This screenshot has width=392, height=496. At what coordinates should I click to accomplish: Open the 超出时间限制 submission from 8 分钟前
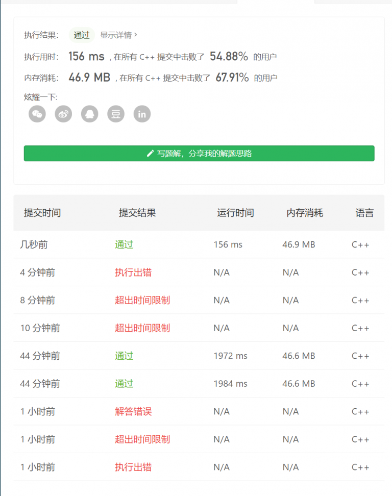pyautogui.click(x=142, y=300)
